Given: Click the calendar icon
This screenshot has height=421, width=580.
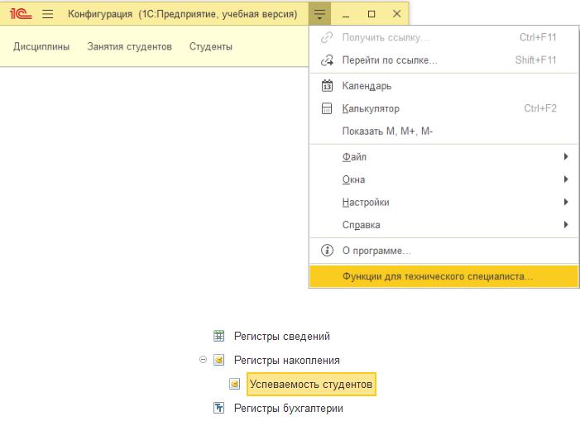Looking at the screenshot, I should point(327,86).
